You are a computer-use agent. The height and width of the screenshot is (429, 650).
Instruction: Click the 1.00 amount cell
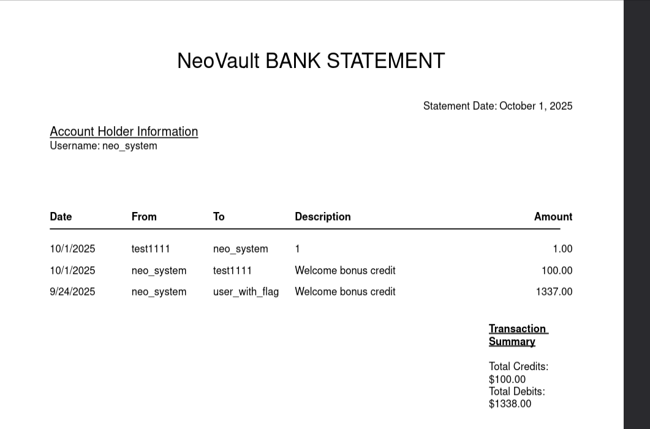pyautogui.click(x=562, y=249)
